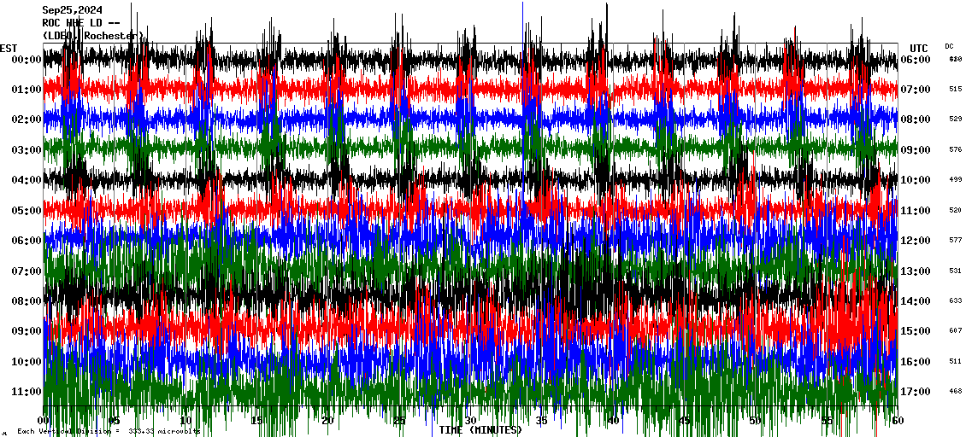Viewport: 966px width, 443px height.
Task: Click the UTC column header
Action: pyautogui.click(x=918, y=48)
